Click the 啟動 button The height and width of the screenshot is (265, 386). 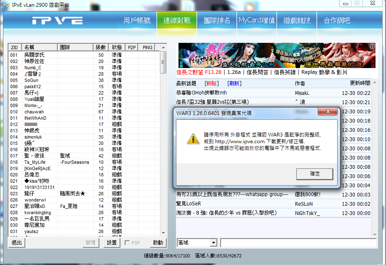pos(158,243)
